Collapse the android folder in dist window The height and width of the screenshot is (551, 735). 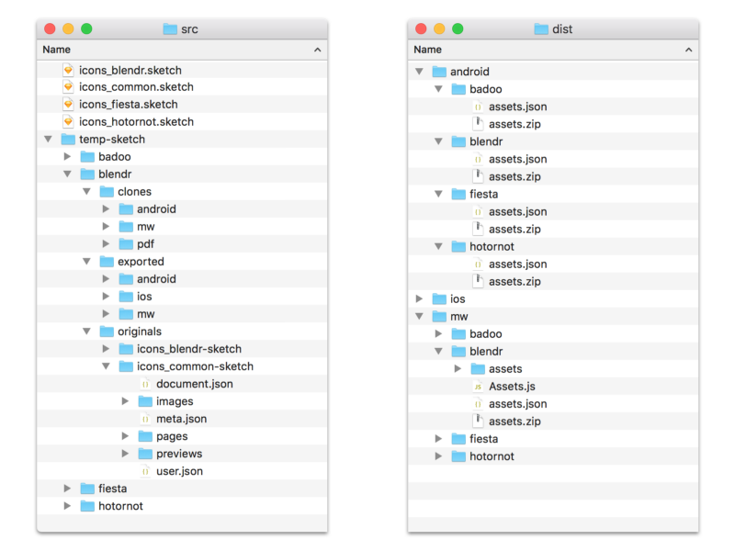[419, 72]
